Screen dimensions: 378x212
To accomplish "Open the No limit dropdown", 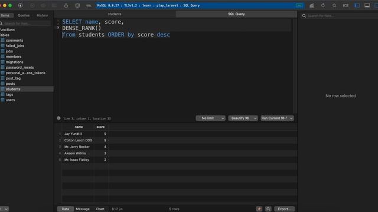I will (210, 118).
